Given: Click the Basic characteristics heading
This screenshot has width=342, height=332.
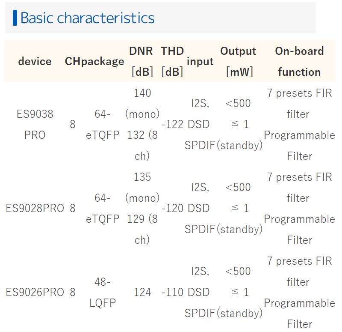Looking at the screenshot, I should 88,18.
